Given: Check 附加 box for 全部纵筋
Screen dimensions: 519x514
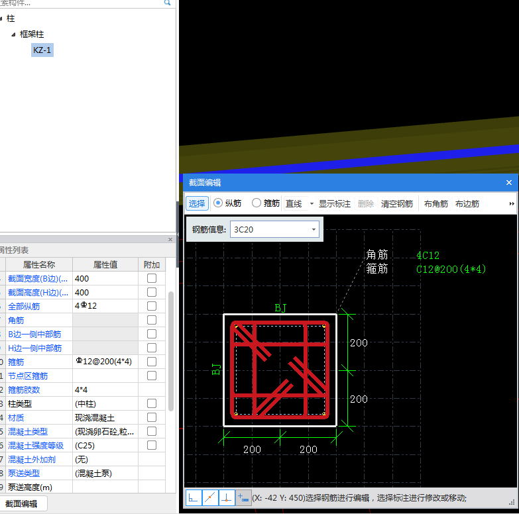Looking at the screenshot, I should [x=152, y=306].
